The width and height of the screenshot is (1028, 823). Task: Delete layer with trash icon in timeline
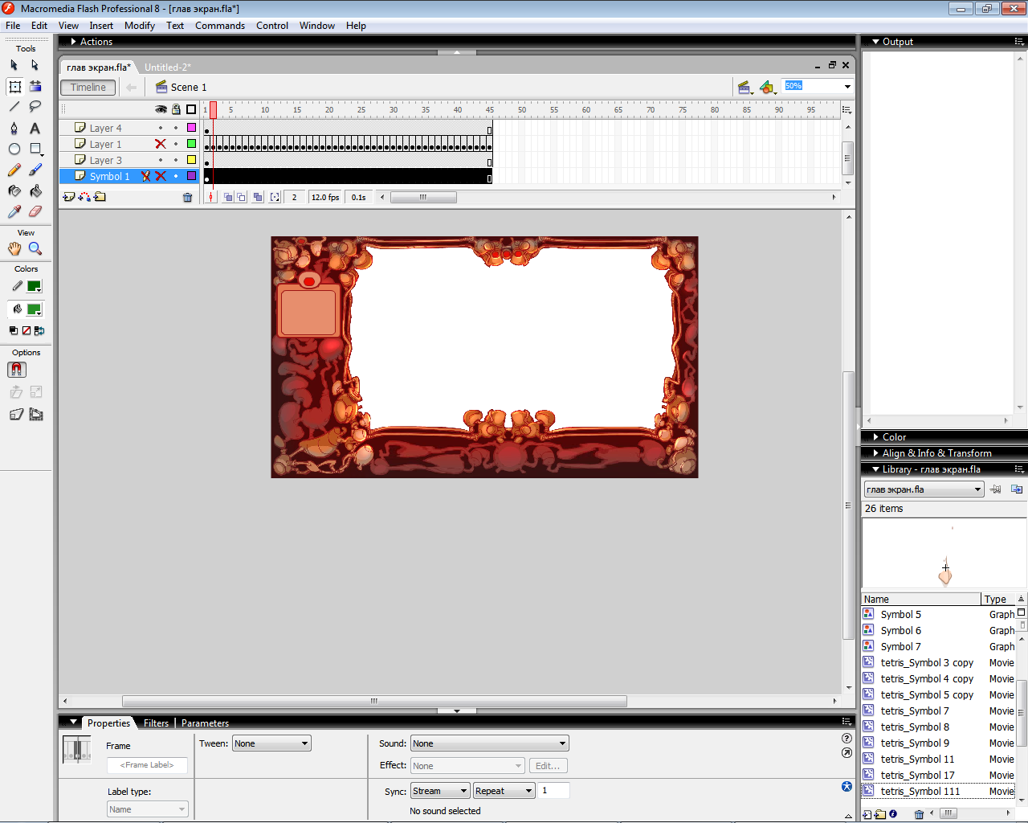pos(188,197)
